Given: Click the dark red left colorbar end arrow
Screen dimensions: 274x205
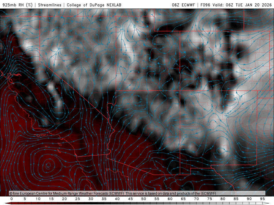Looking at the screenshot, I should (x=8, y=203).
